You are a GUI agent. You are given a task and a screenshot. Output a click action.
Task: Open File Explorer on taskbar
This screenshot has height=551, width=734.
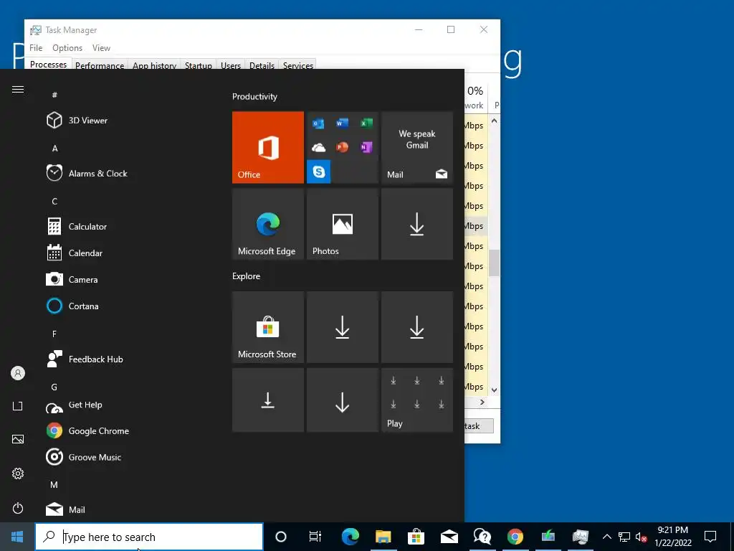click(383, 537)
